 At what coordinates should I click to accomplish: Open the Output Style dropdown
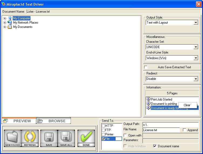tap(196, 23)
